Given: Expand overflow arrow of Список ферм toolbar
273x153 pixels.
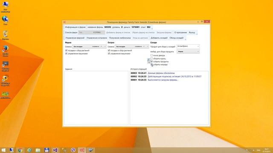Looking at the screenshot, I should (x=197, y=34).
